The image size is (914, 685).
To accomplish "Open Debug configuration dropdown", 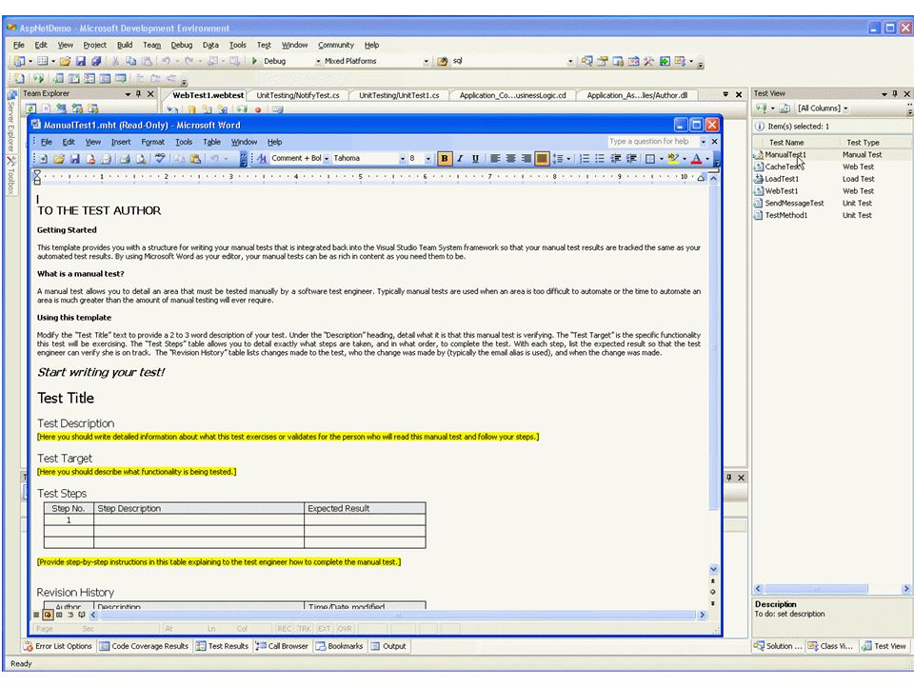I will tap(318, 61).
